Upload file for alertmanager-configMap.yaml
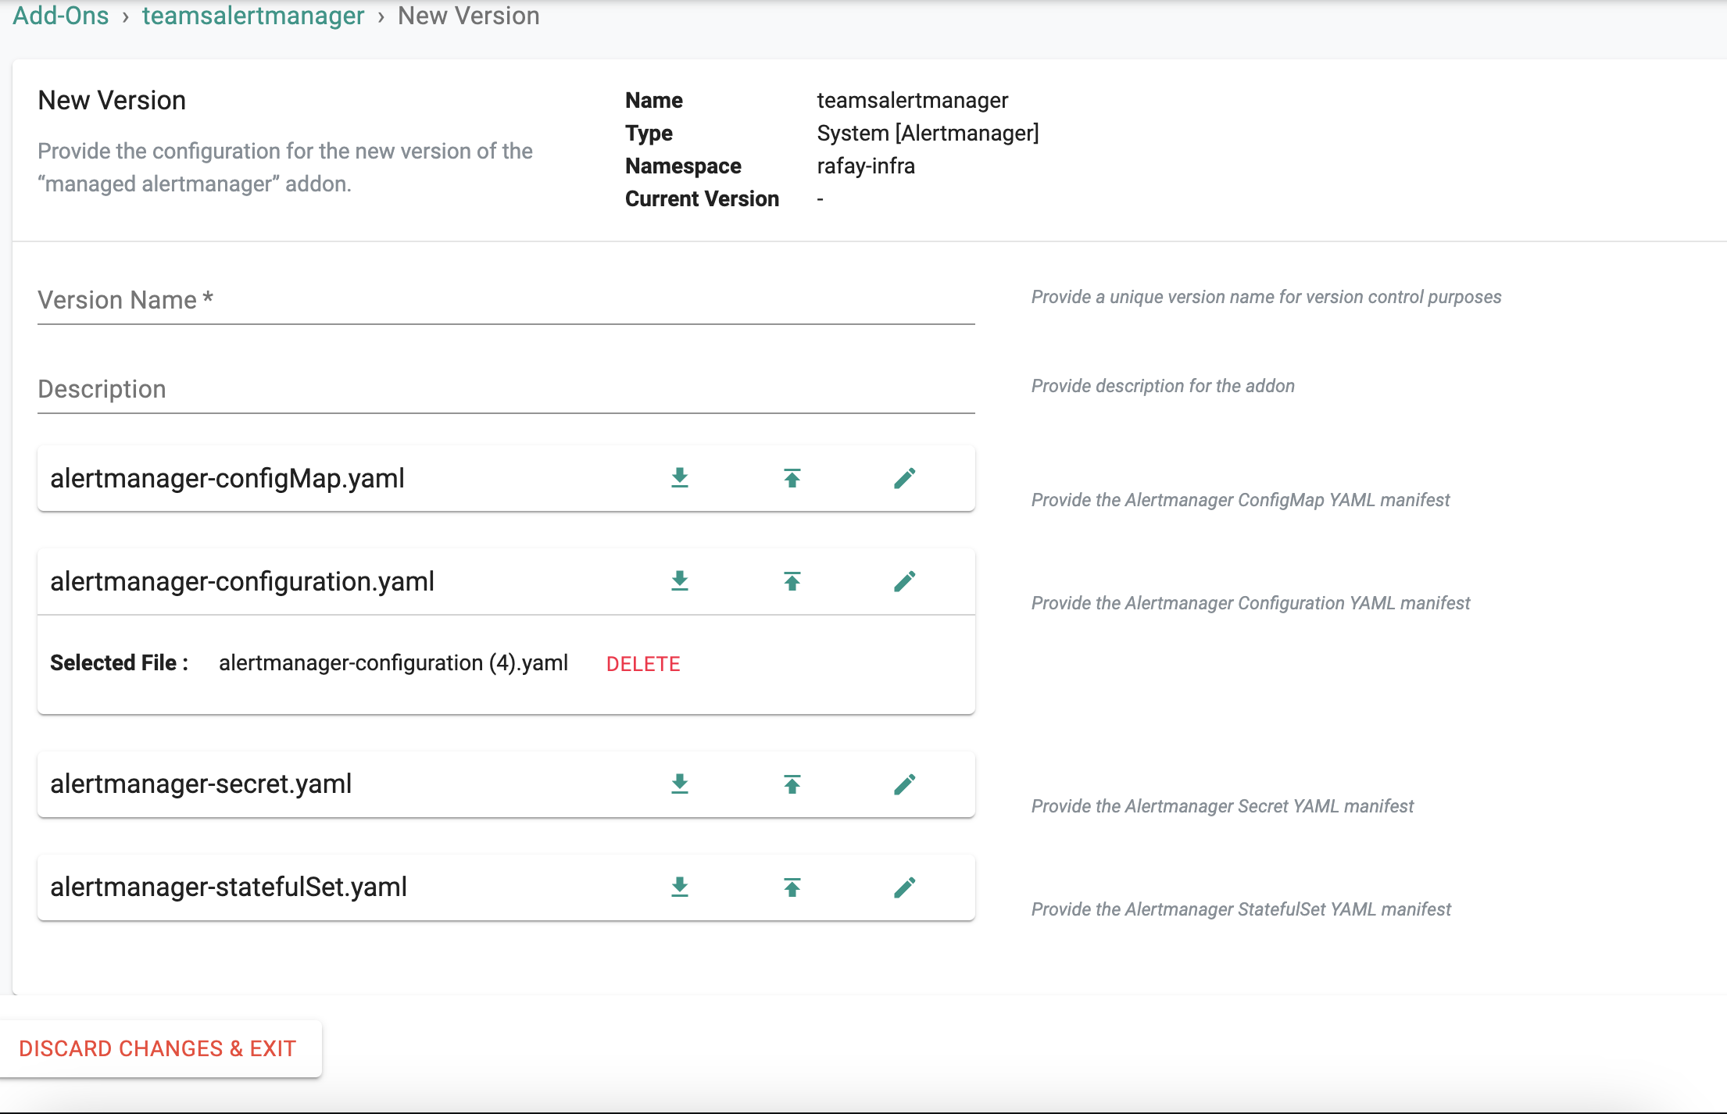The height and width of the screenshot is (1114, 1727). click(x=792, y=478)
